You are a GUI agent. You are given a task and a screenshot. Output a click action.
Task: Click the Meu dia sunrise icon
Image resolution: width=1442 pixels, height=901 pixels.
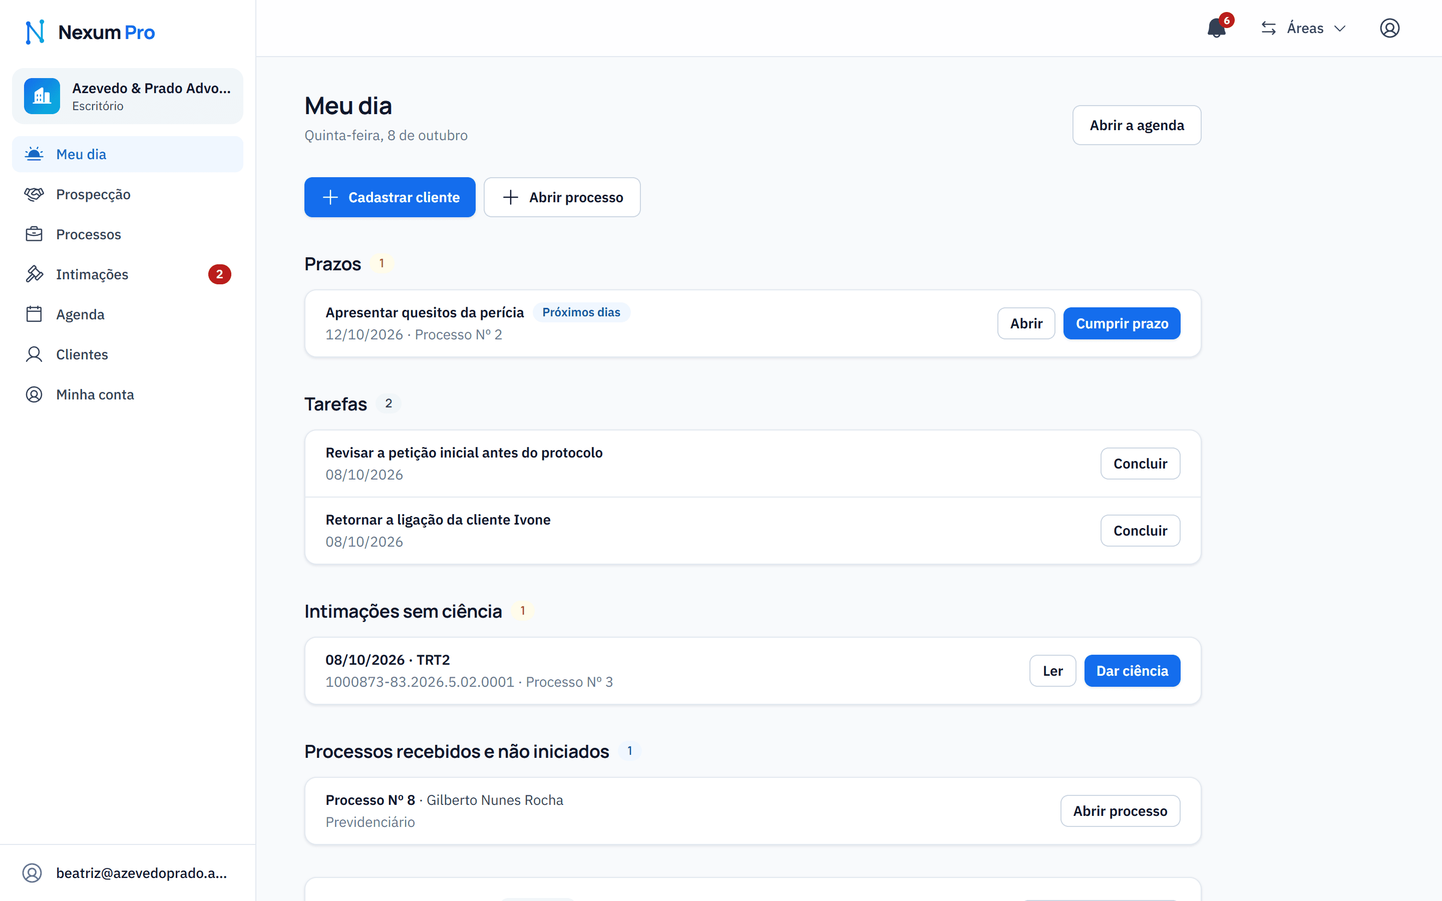[34, 154]
